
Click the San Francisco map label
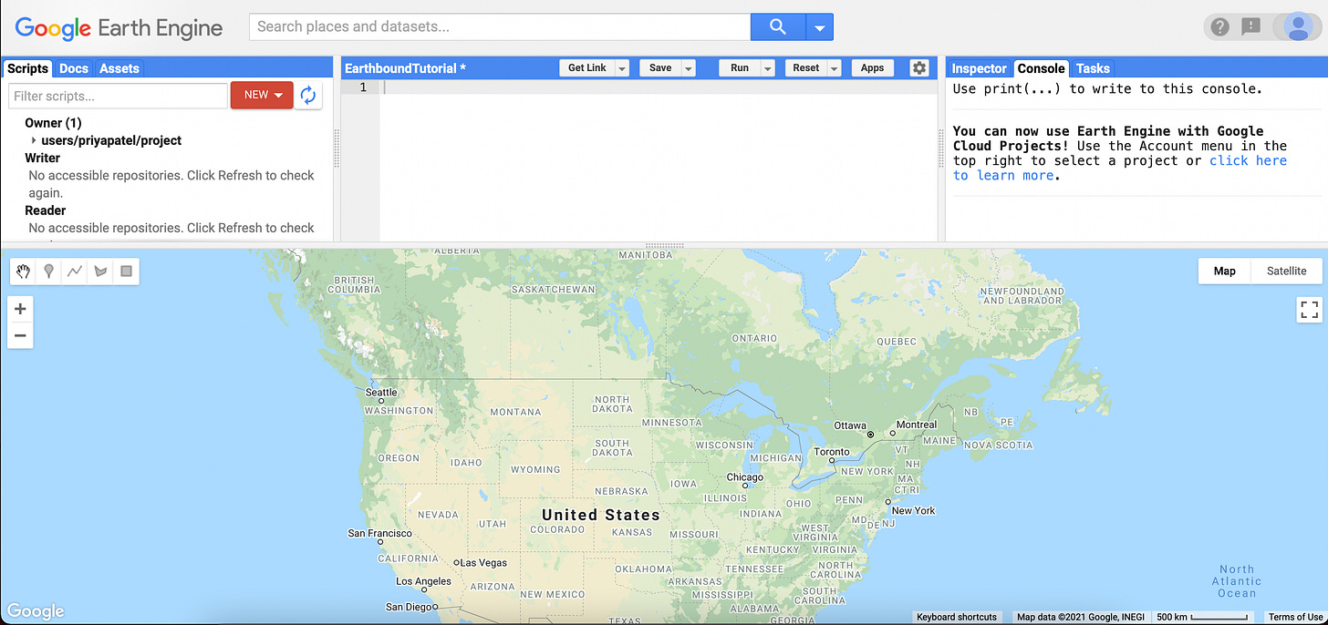coord(380,533)
